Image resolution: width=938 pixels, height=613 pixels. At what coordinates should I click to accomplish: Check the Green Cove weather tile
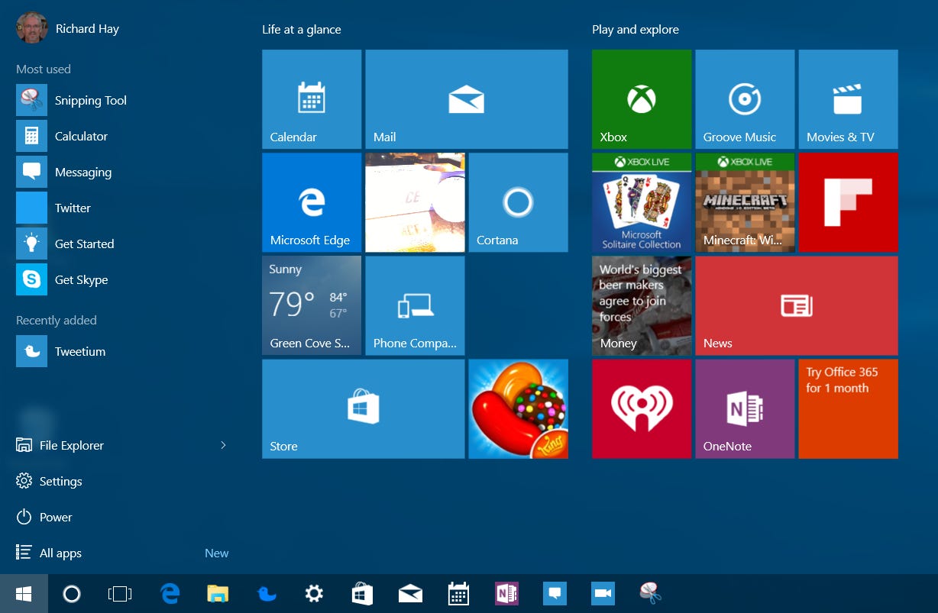[312, 305]
